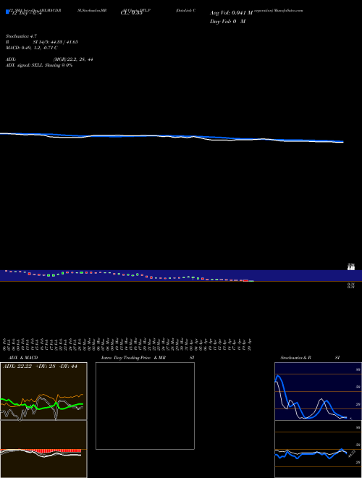Click the 'ADX: 22.22 +DY: 28 -DY: 44' header
The height and width of the screenshot is (478, 362).
[40, 366]
